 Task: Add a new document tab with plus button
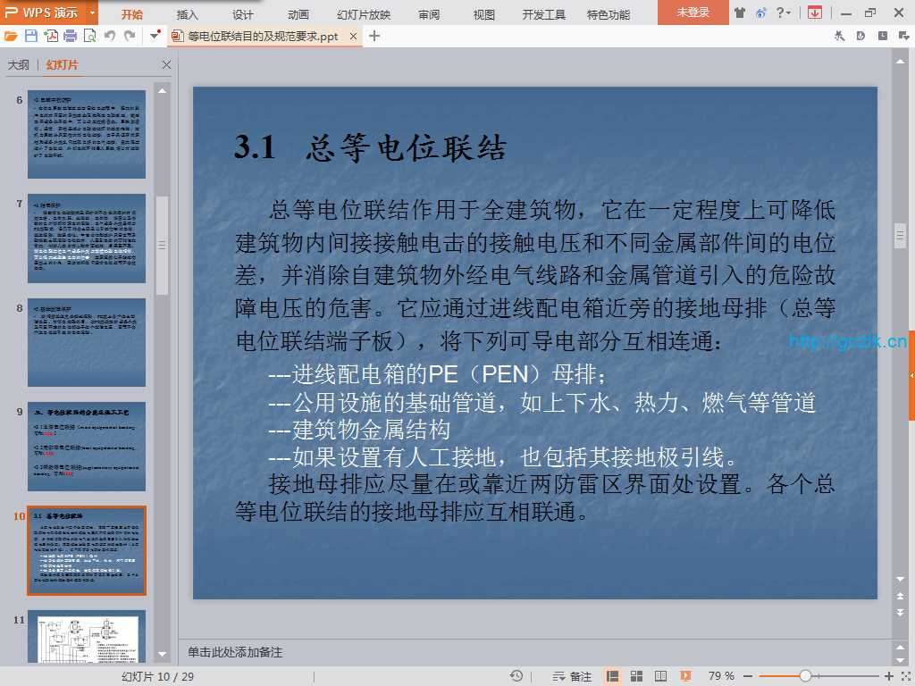374,36
